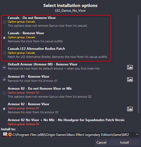
Task: Open the Install to dropdown arrow
Action: tap(137, 134)
